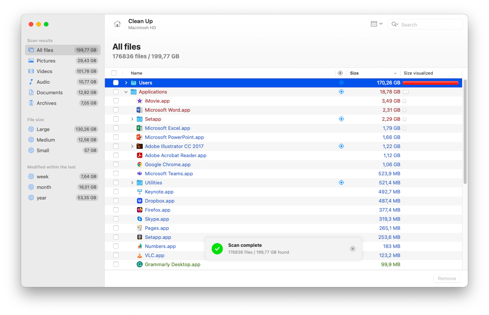
Task: Check the VLC.app checkbox
Action: point(116,255)
